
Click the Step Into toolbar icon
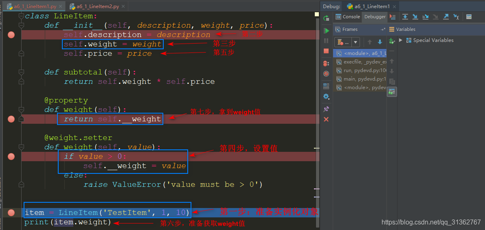(415, 17)
